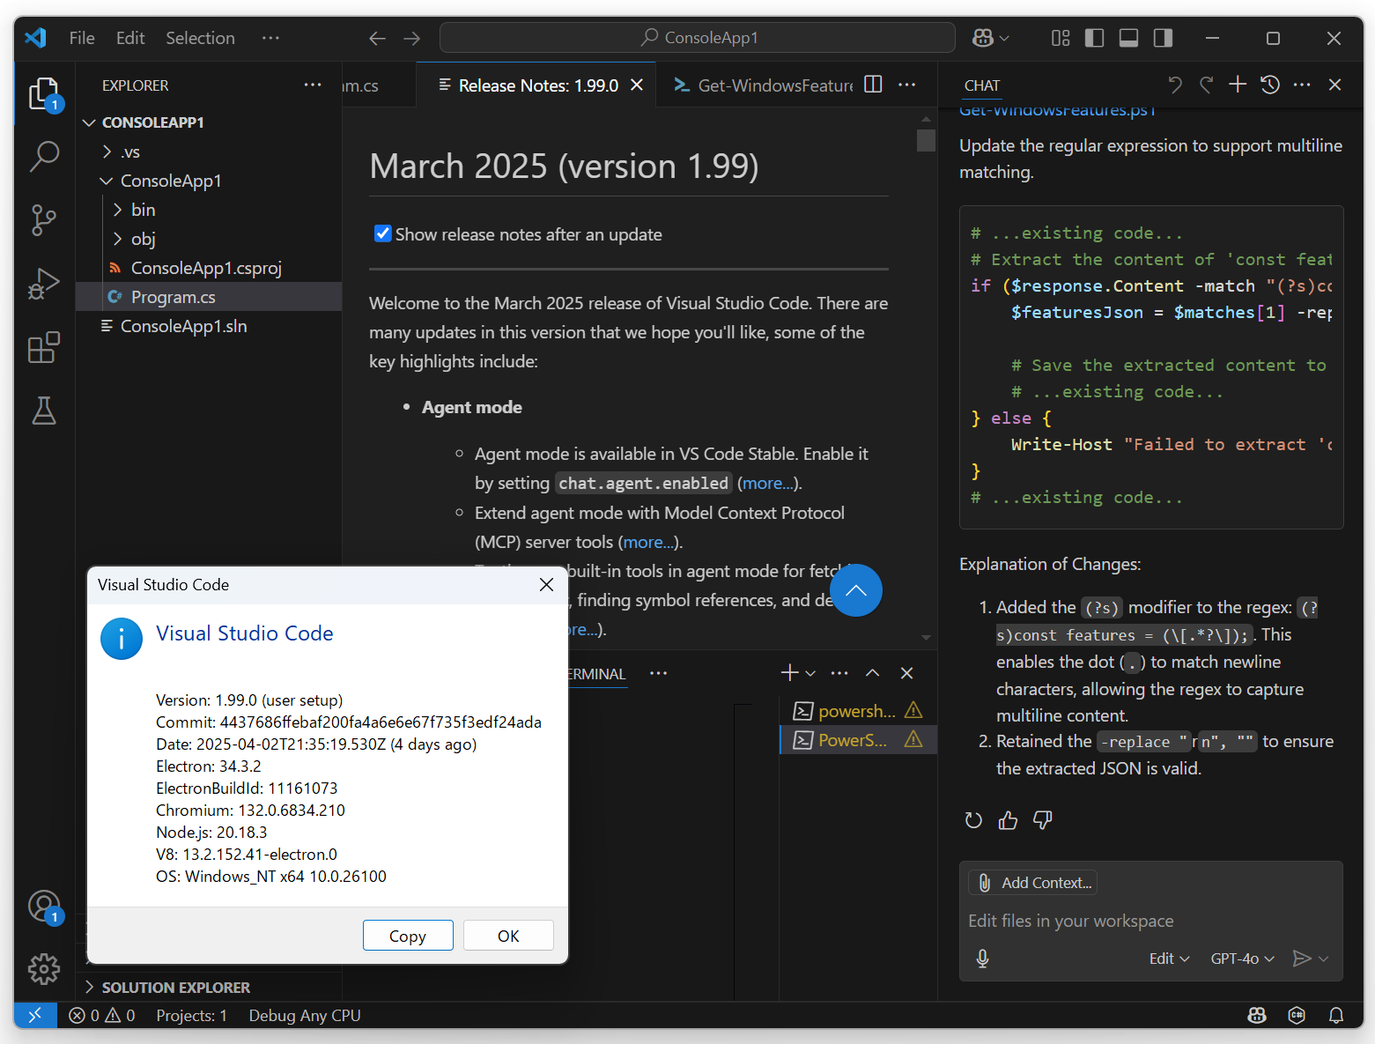
Task: Copy version info in the About dialog
Action: (x=408, y=935)
